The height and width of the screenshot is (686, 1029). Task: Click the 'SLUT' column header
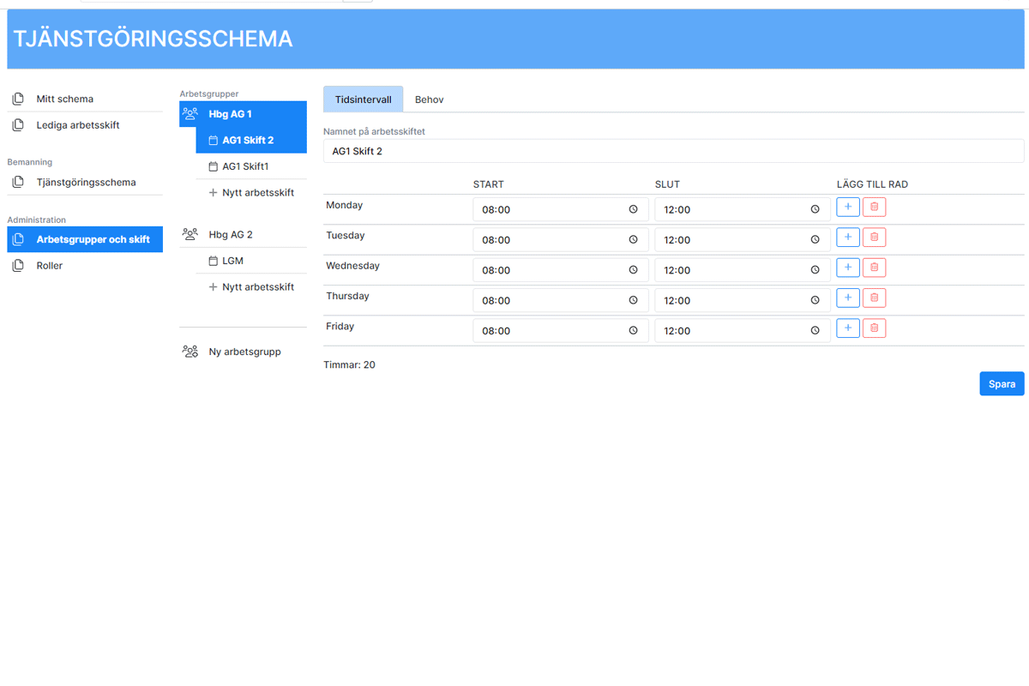click(x=667, y=184)
